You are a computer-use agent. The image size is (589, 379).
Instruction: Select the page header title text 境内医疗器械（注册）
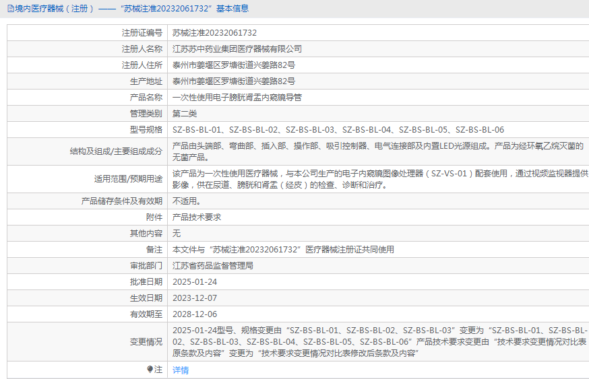pos(55,9)
